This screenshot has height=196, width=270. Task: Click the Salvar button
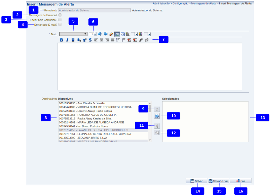click(196, 181)
